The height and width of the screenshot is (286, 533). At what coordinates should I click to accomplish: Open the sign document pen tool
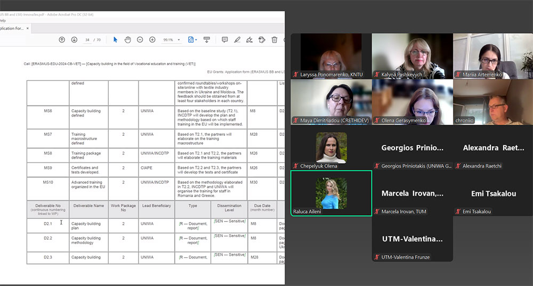[249, 40]
